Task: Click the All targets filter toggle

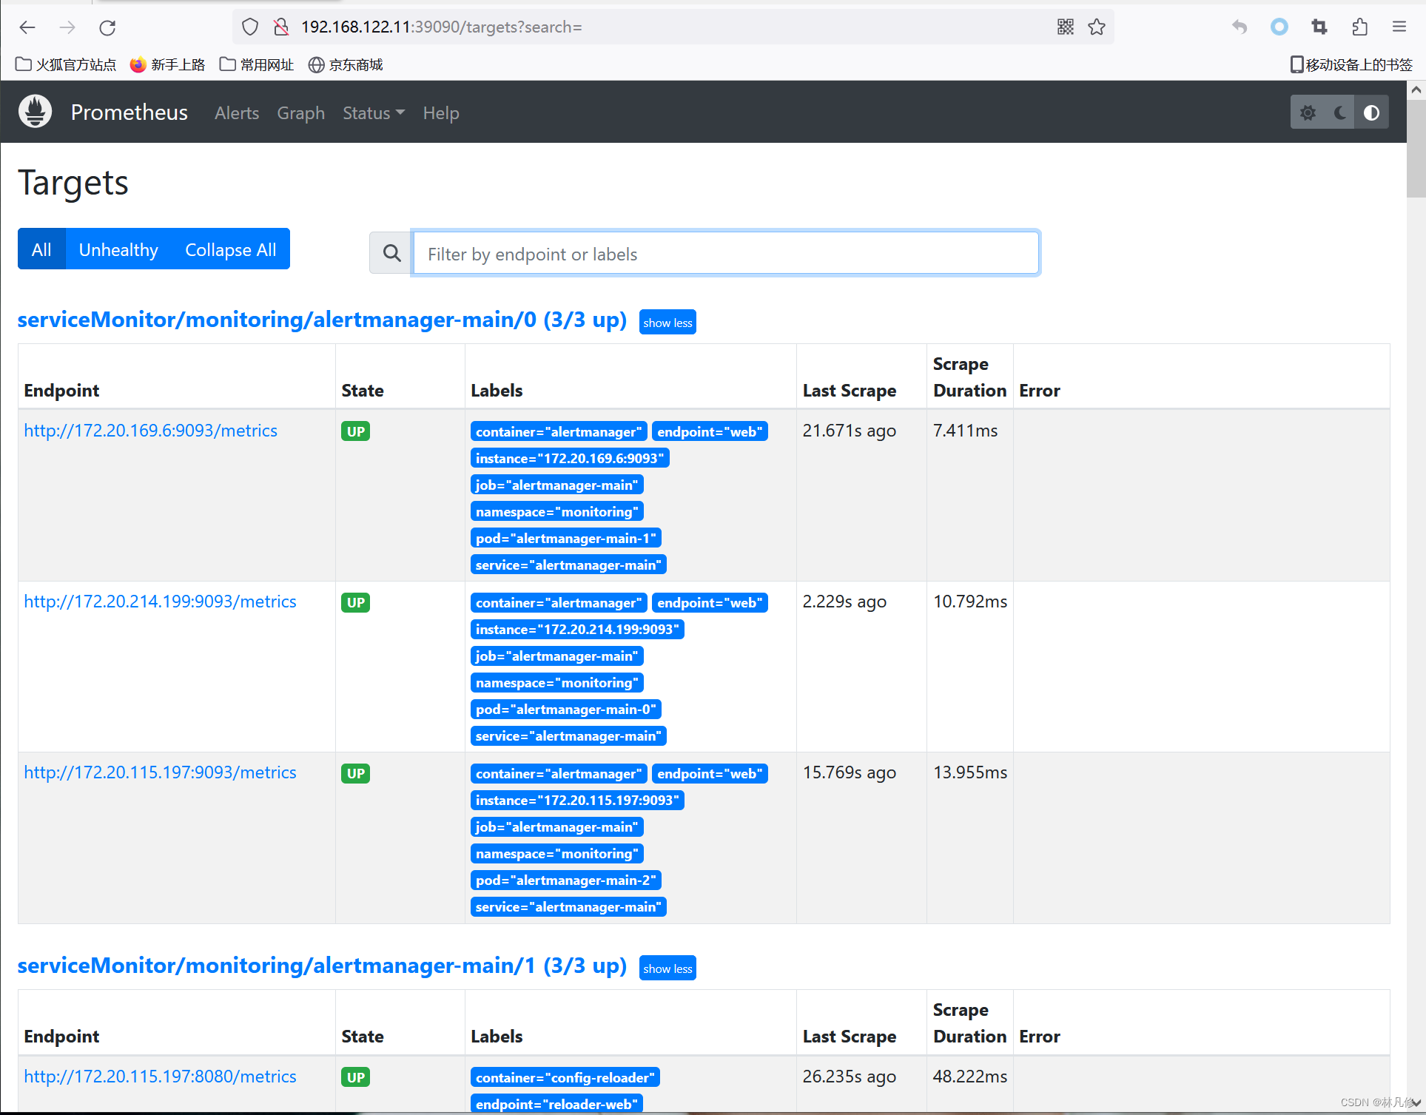Action: point(41,249)
